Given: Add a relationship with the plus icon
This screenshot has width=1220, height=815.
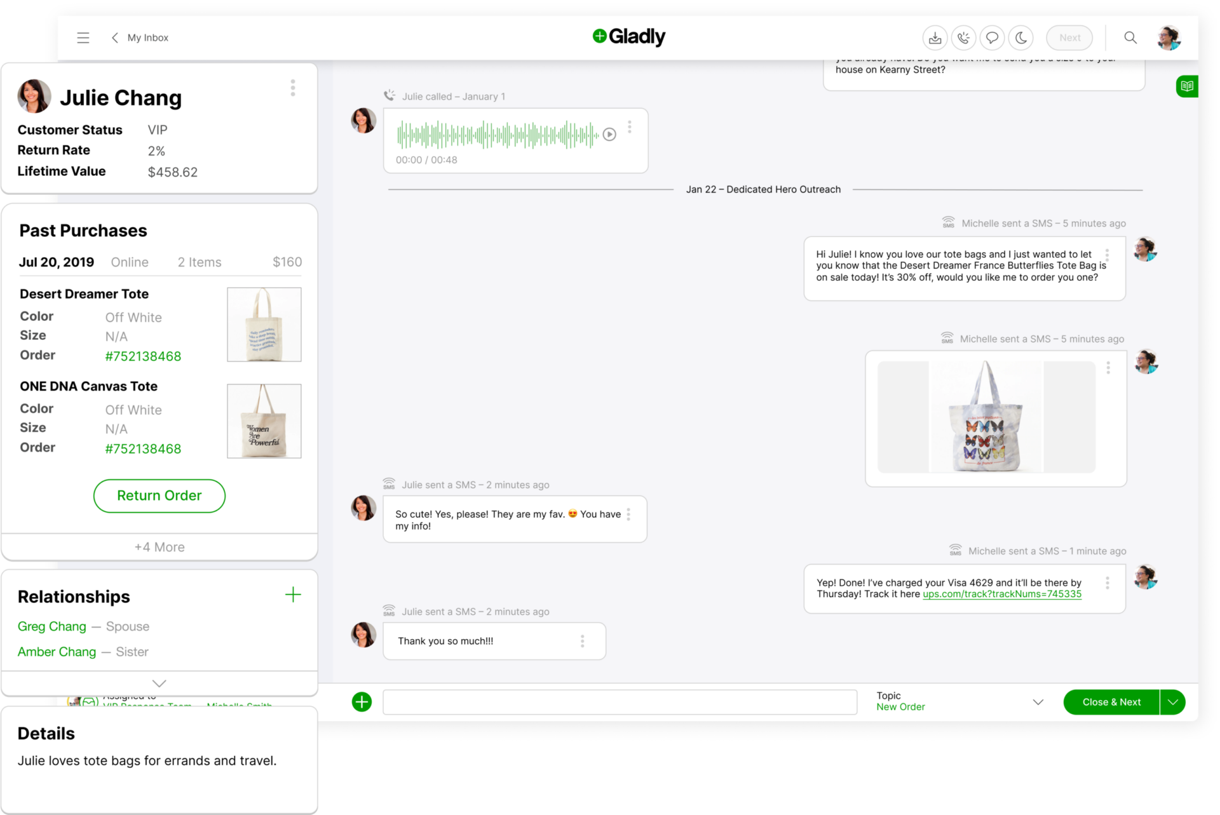Looking at the screenshot, I should click(293, 595).
